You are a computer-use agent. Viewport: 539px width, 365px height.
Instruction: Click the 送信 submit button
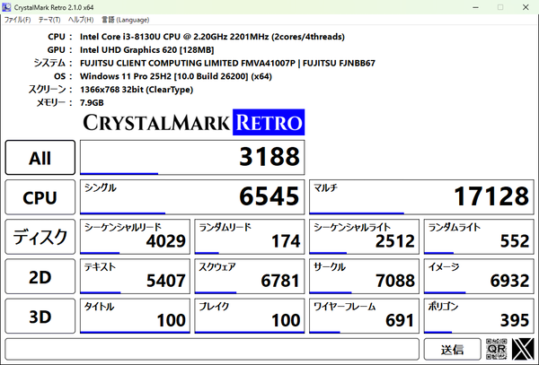coord(453,349)
